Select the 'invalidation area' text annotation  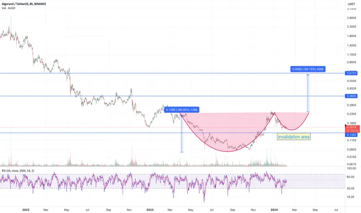tap(294, 137)
